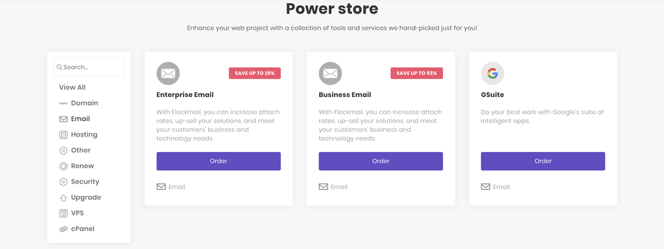Select the View All category
Image resolution: width=664 pixels, height=249 pixels.
point(73,87)
